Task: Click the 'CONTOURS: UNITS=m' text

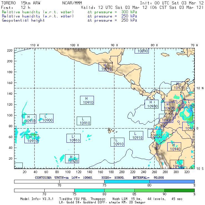Action: click(52, 178)
